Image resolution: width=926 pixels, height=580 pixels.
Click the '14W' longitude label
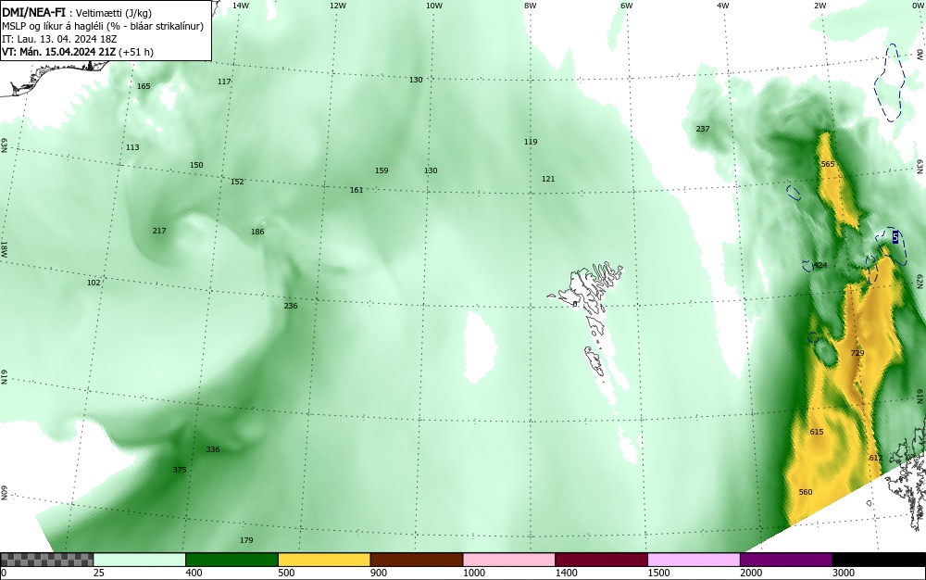pos(241,6)
